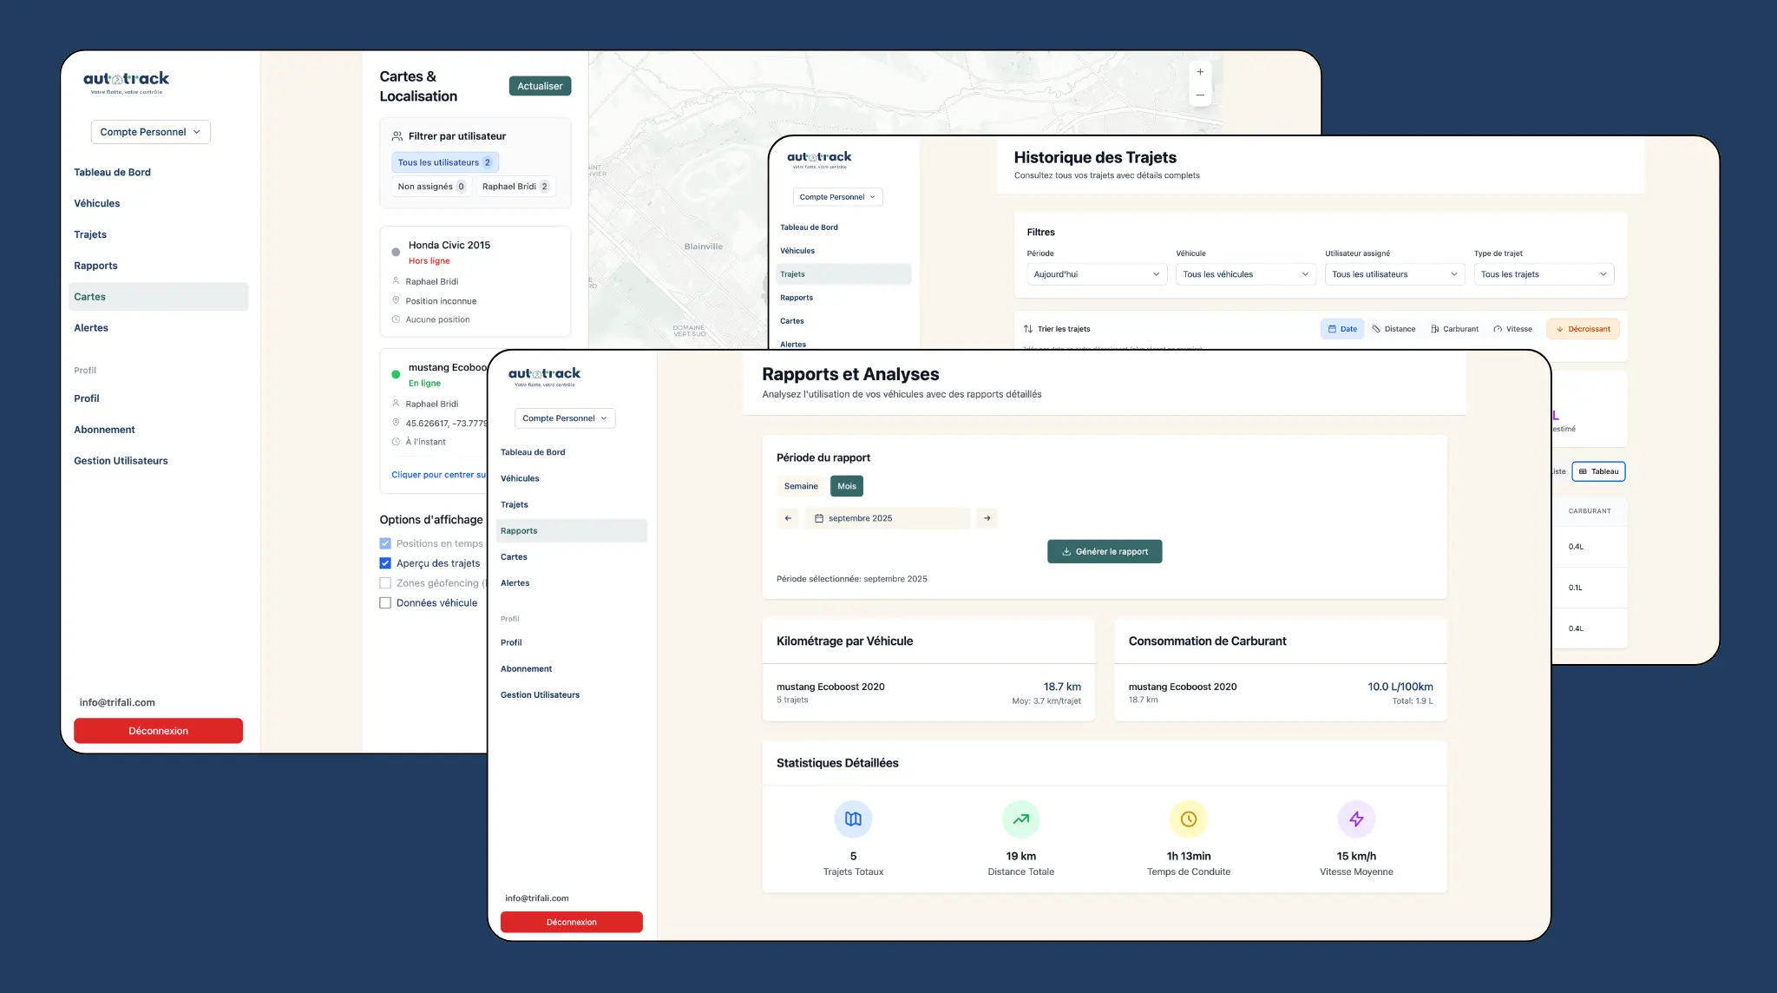The image size is (1777, 993).
Task: Click the Distance Totale trend icon
Action: tap(1021, 819)
